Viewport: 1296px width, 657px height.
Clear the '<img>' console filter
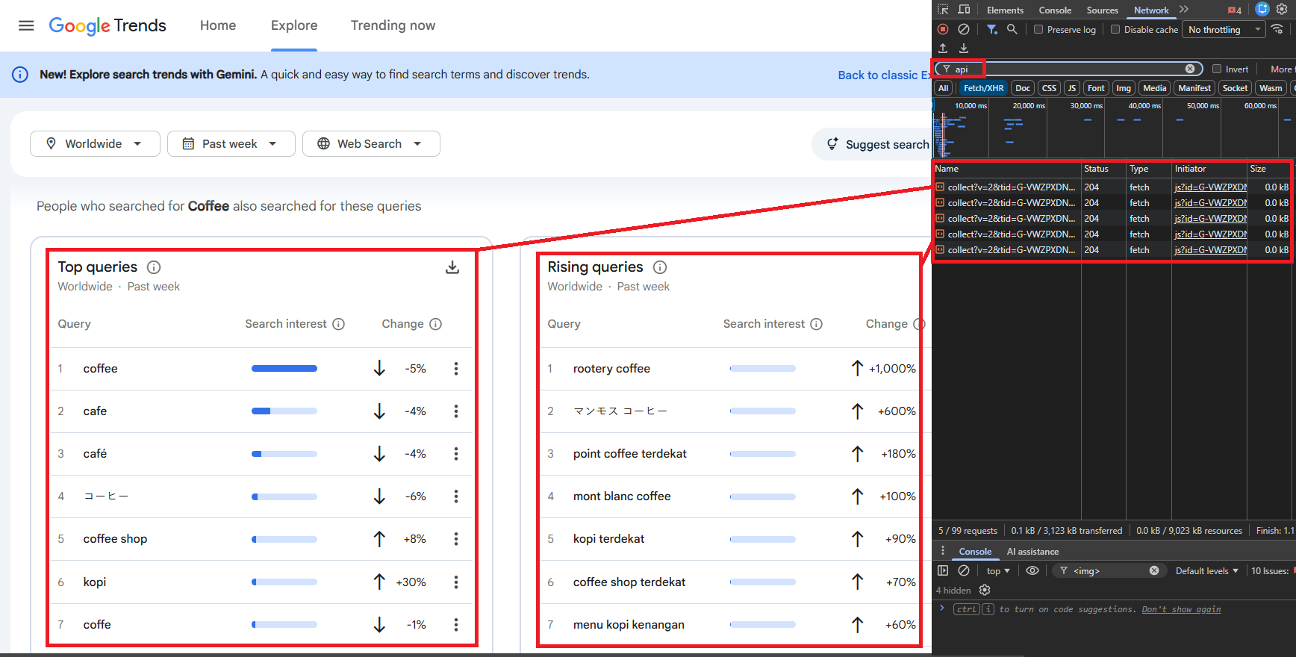(1154, 570)
